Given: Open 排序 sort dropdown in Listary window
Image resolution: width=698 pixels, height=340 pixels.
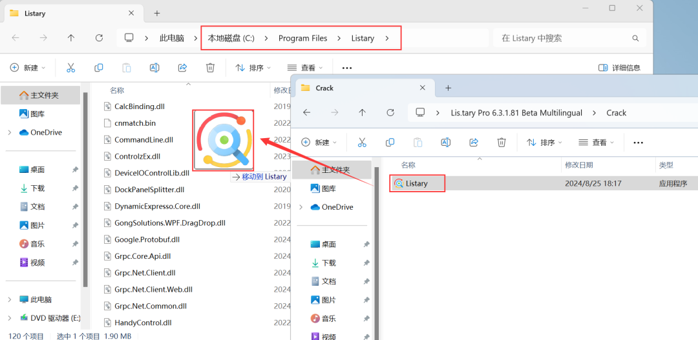Looking at the screenshot, I should [x=253, y=68].
